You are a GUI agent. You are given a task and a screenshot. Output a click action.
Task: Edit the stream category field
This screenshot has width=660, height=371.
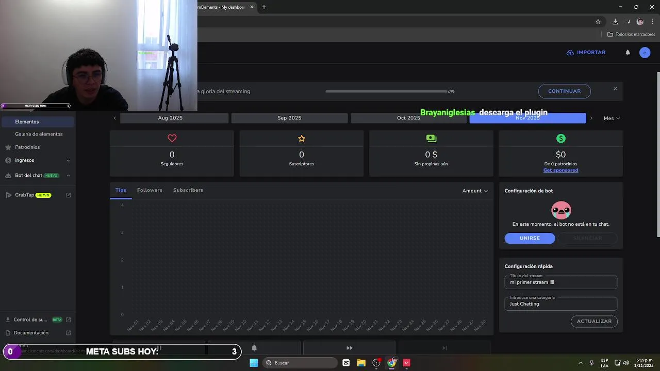(x=560, y=303)
